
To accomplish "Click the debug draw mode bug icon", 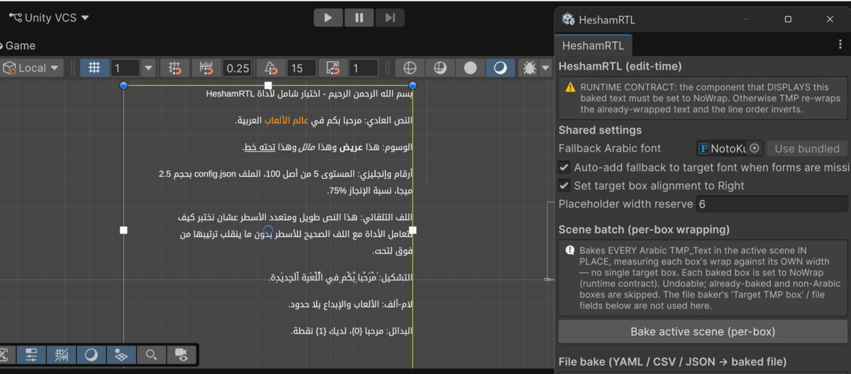I will (528, 68).
